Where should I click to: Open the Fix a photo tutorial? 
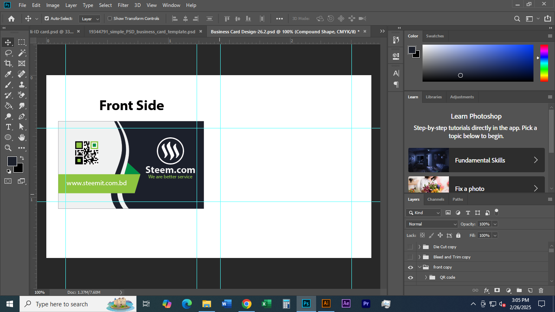(x=477, y=184)
